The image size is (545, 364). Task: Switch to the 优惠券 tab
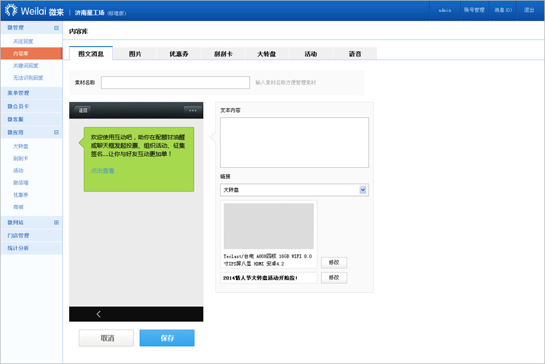(179, 54)
